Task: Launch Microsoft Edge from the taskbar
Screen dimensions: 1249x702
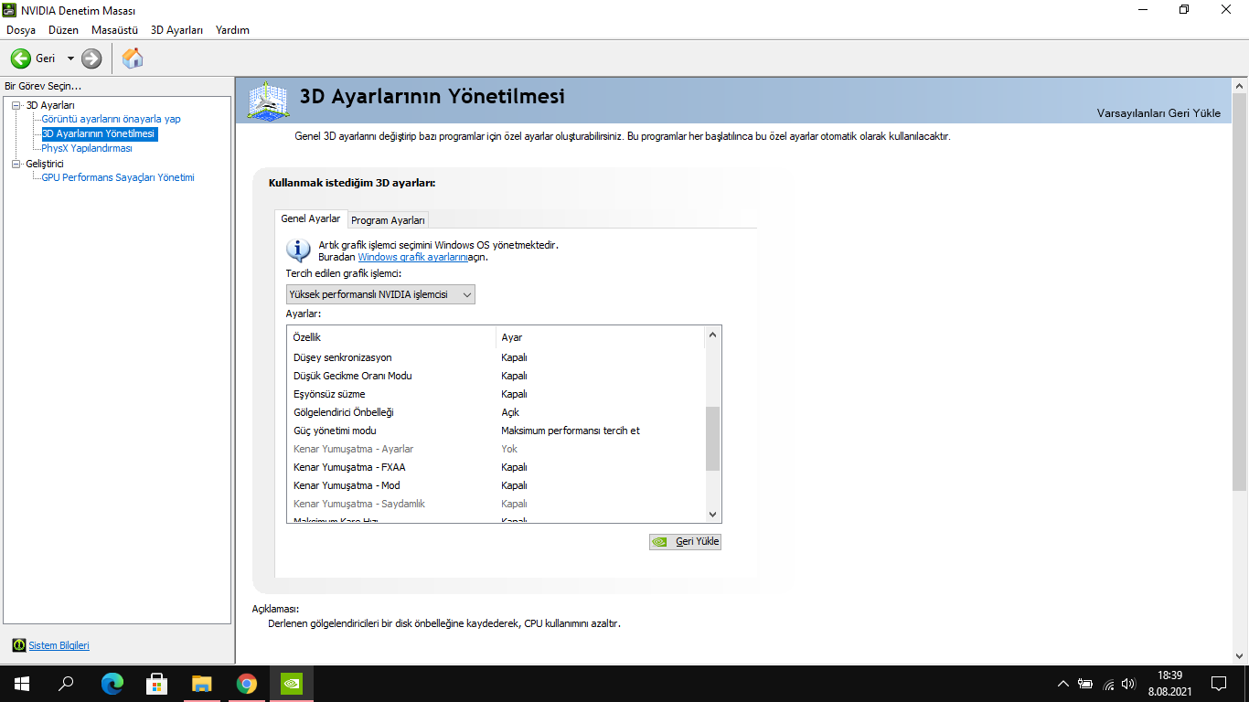Action: (112, 684)
